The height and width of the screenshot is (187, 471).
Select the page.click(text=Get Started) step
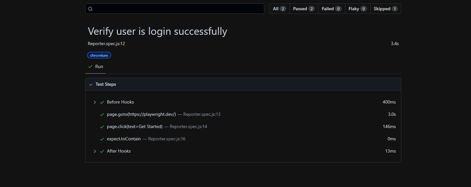pyautogui.click(x=135, y=126)
